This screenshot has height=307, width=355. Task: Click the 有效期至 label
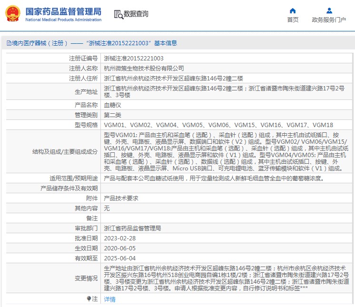86,258
